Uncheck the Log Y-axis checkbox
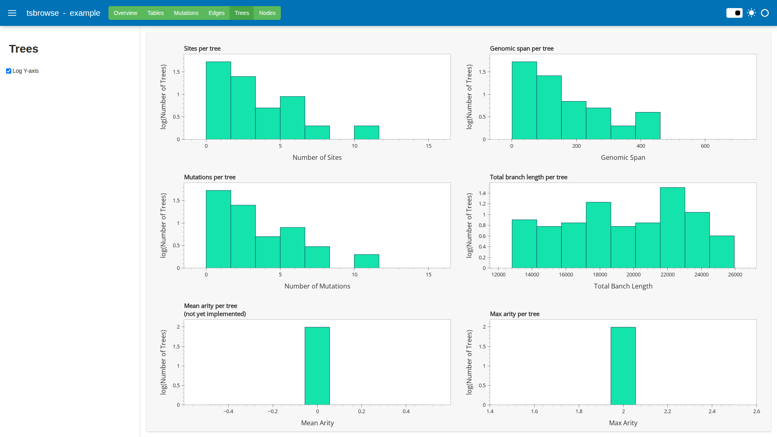Screen dimensions: 777x437 (8, 71)
